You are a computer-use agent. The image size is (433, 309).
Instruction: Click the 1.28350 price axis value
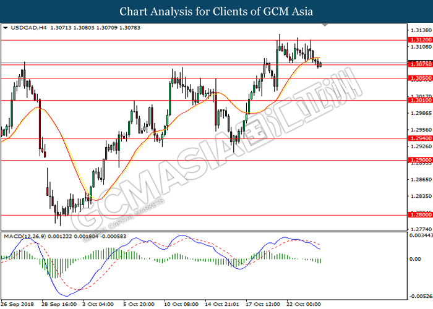pos(421,196)
